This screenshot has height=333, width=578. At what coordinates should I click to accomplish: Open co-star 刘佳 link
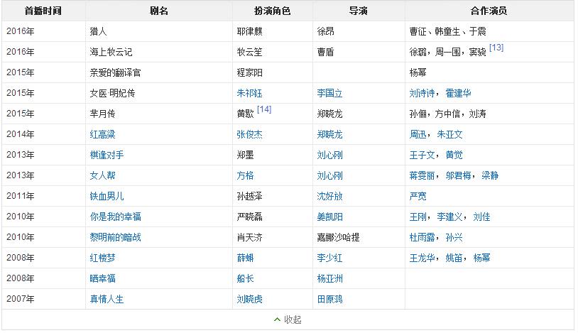click(482, 217)
